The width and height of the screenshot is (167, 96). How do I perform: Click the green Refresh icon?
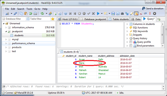pyautogui.click(x=42, y=14)
